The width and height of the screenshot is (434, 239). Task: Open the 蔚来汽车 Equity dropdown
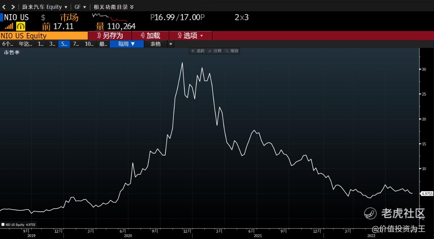coord(44,7)
